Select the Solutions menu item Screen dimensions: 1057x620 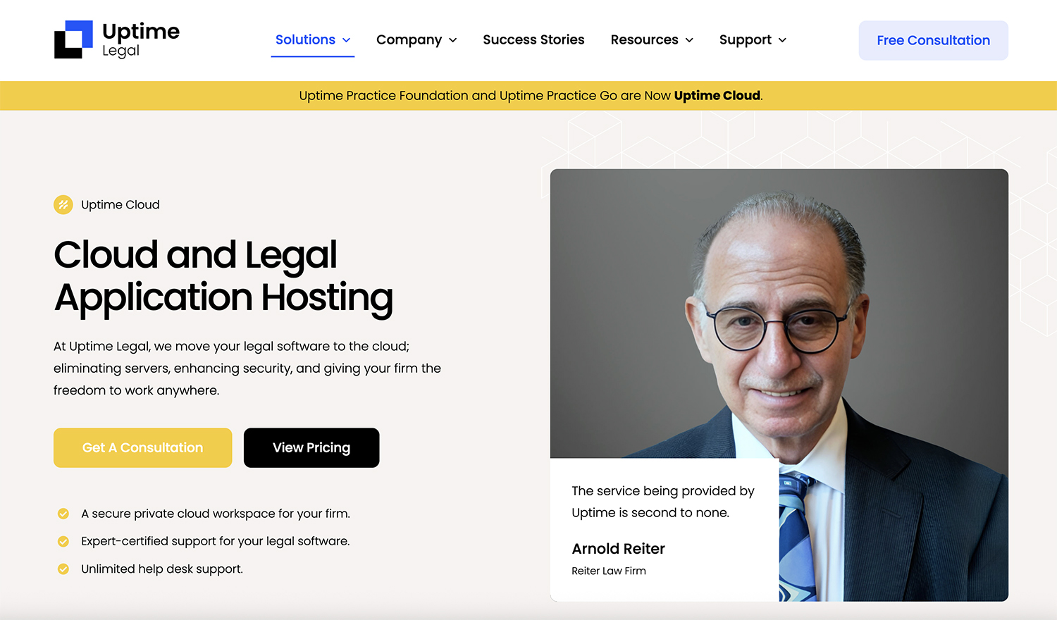(305, 39)
